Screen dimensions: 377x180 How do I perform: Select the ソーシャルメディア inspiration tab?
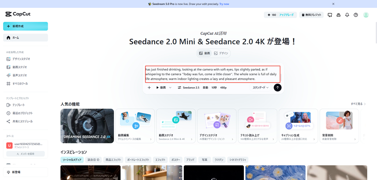coord(72,160)
